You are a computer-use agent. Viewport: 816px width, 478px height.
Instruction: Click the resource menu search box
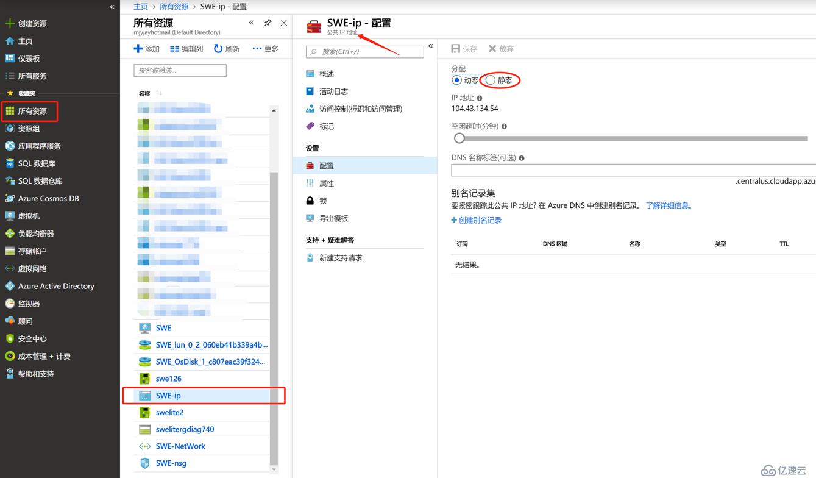365,52
